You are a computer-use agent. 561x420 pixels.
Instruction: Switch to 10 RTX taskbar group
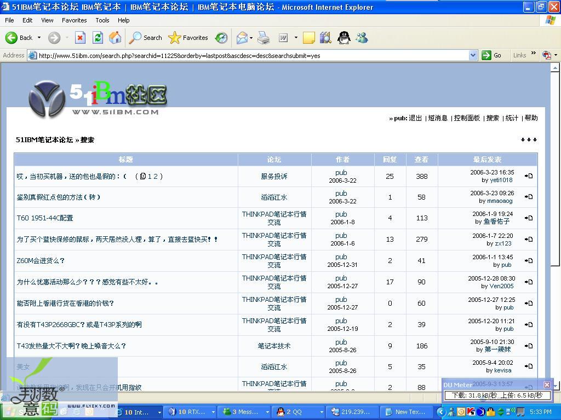click(x=191, y=412)
